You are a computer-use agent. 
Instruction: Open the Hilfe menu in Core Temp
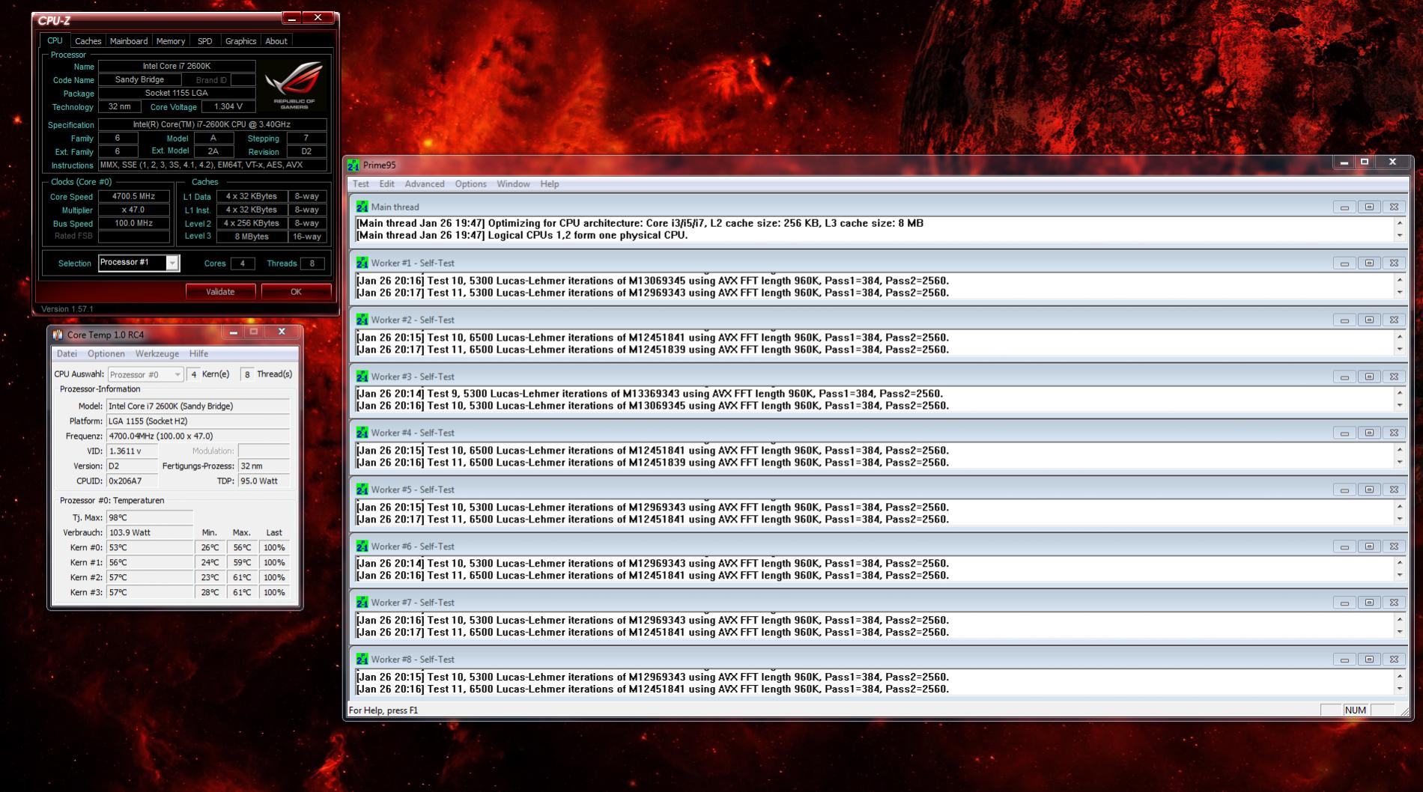click(198, 354)
